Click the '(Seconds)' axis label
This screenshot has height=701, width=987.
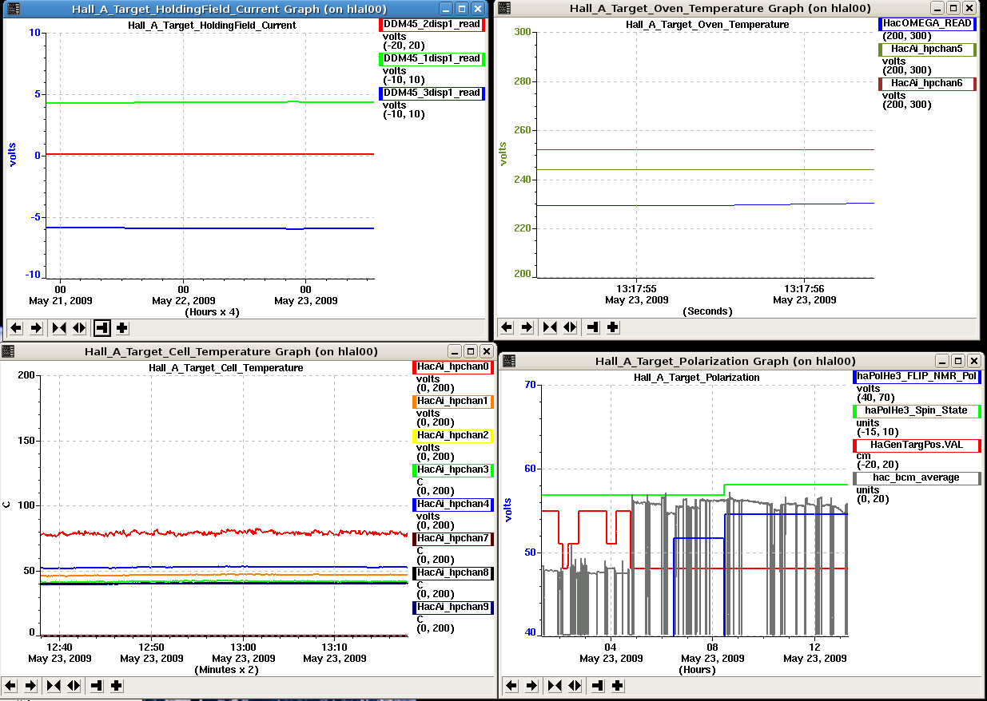708,311
